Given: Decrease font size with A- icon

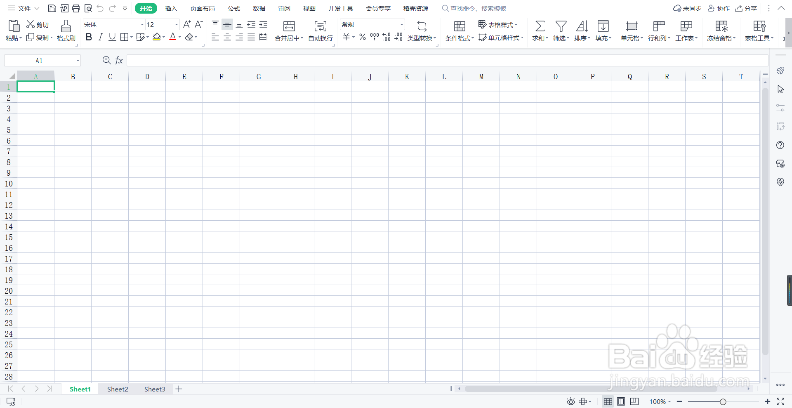Looking at the screenshot, I should click(198, 24).
